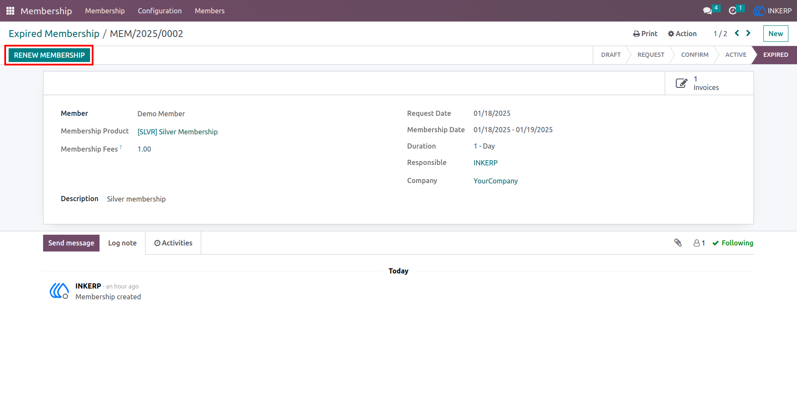Select the EXPIRED status stage

[775, 55]
